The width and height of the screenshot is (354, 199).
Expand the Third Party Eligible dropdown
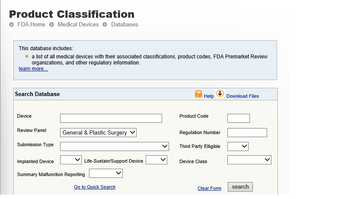[x=238, y=146]
